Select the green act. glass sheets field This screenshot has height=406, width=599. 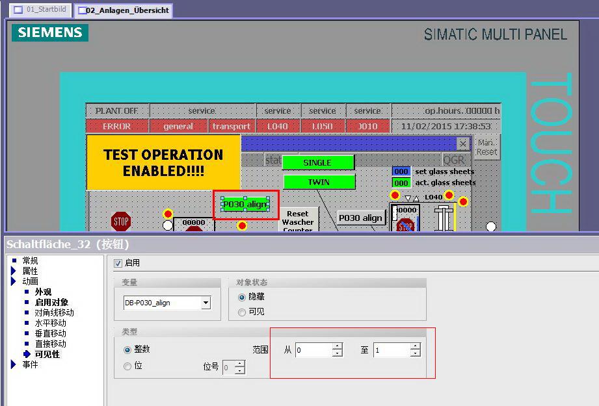(401, 183)
